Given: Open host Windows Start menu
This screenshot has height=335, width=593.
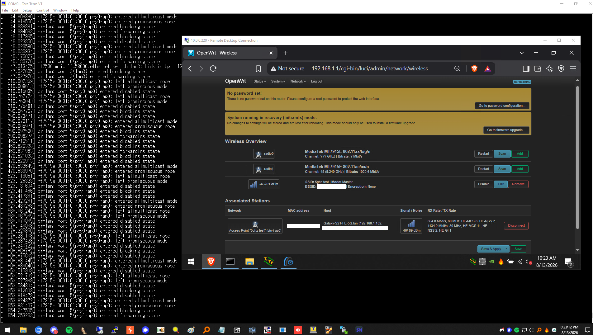Looking at the screenshot, I should 7,330.
